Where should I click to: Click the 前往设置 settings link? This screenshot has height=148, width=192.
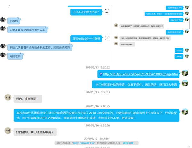coord(128,143)
